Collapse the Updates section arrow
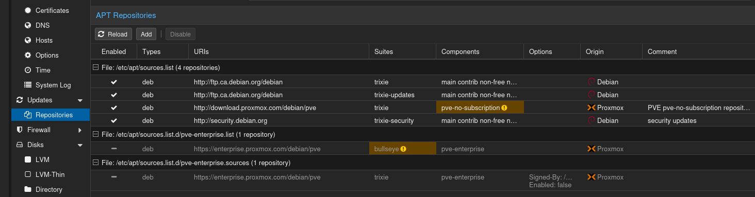755x197 pixels. [x=80, y=100]
